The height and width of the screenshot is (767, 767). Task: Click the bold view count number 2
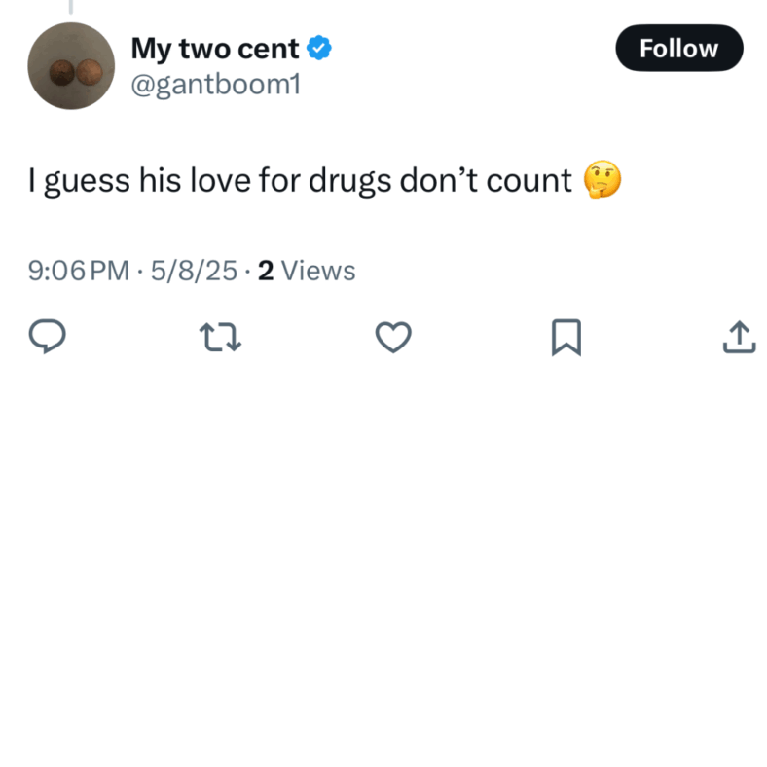click(266, 271)
